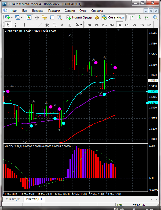Select the Horizontal Line tool
Screen dimensions: 161x210
pos(32,25)
